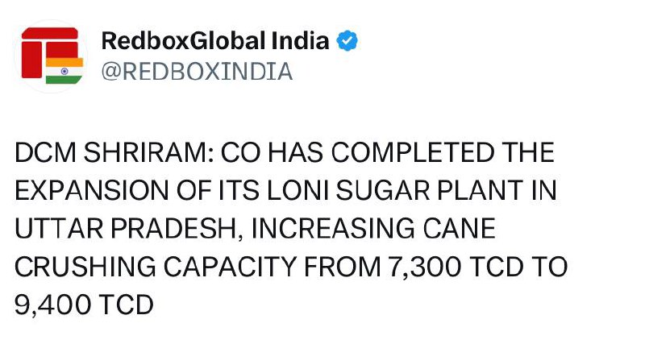
Task: Open the @REDBOXINDIA handle link
Action: [197, 72]
